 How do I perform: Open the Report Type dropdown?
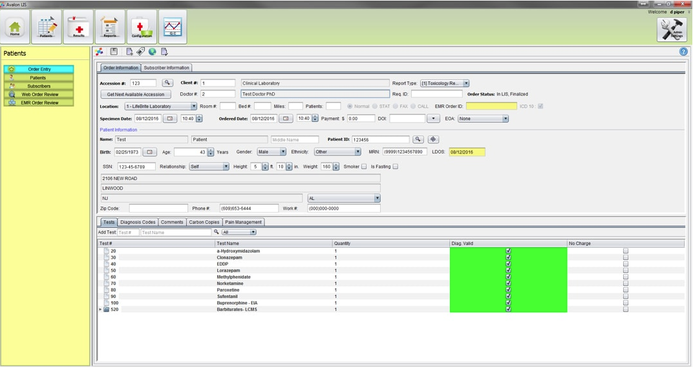[466, 83]
